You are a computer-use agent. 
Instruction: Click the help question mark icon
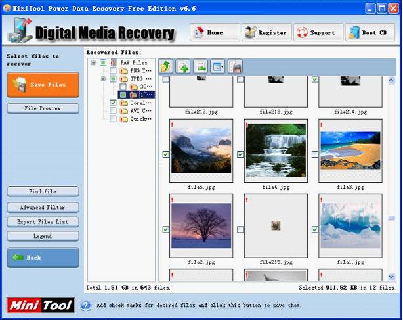pos(86,306)
